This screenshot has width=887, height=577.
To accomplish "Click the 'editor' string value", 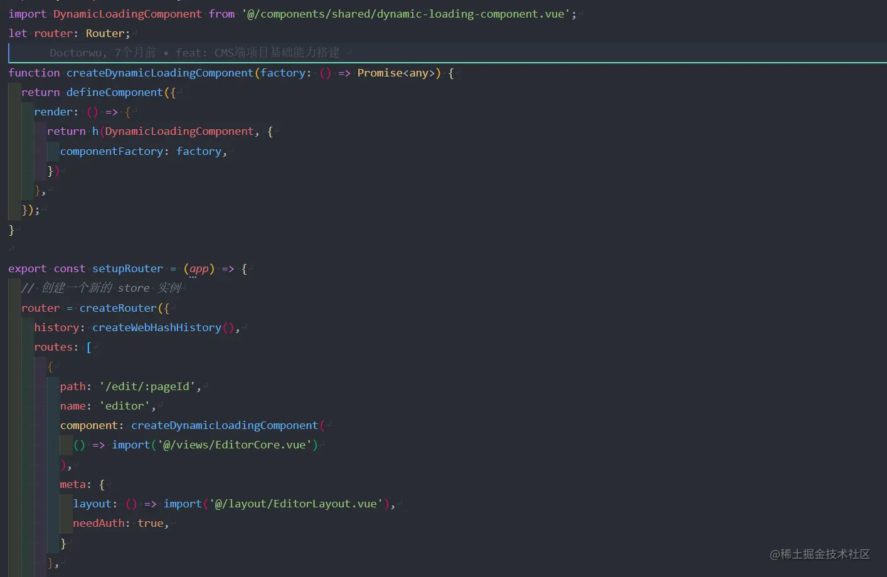I will pyautogui.click(x=125, y=406).
